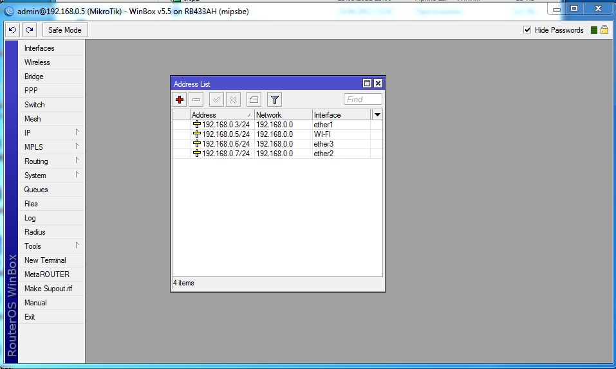Image resolution: width=616 pixels, height=369 pixels.
Task: Close the WinBox main window
Action: pos(599,8)
